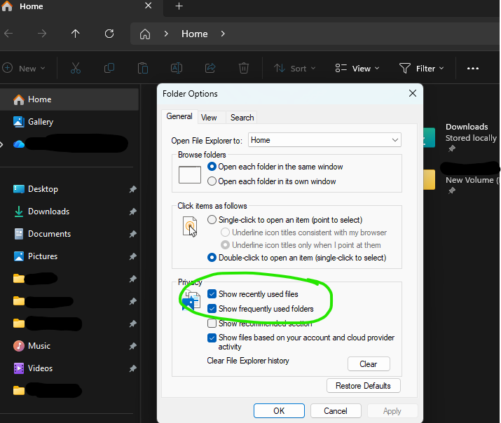Open the View dropdown in toolbar
The height and width of the screenshot is (423, 501).
(357, 69)
